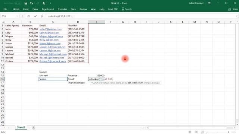Select row 16 header
239x134 pixels.
coord(3,79)
